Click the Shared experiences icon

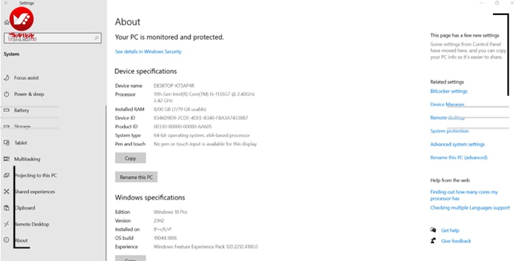click(7, 192)
